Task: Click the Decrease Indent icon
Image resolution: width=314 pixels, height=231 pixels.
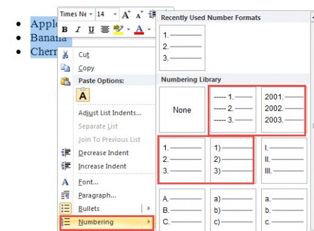Action: [x=66, y=153]
